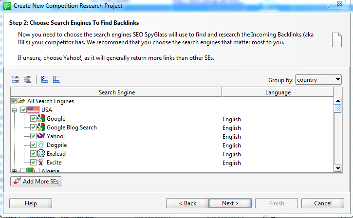Toggle the Google search engine checkbox
Image resolution: width=353 pixels, height=218 pixels.
coord(33,119)
